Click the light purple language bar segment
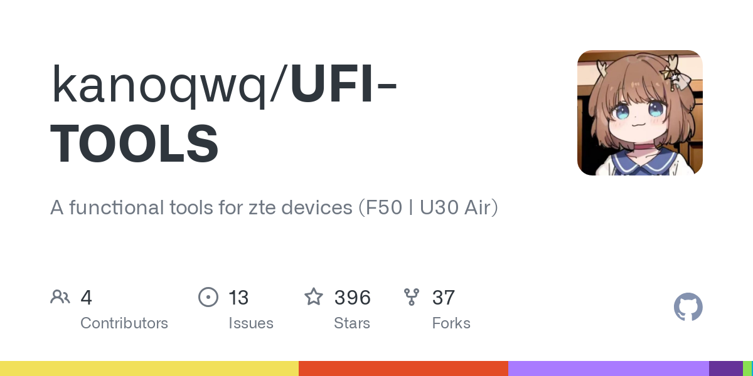 [608, 368]
